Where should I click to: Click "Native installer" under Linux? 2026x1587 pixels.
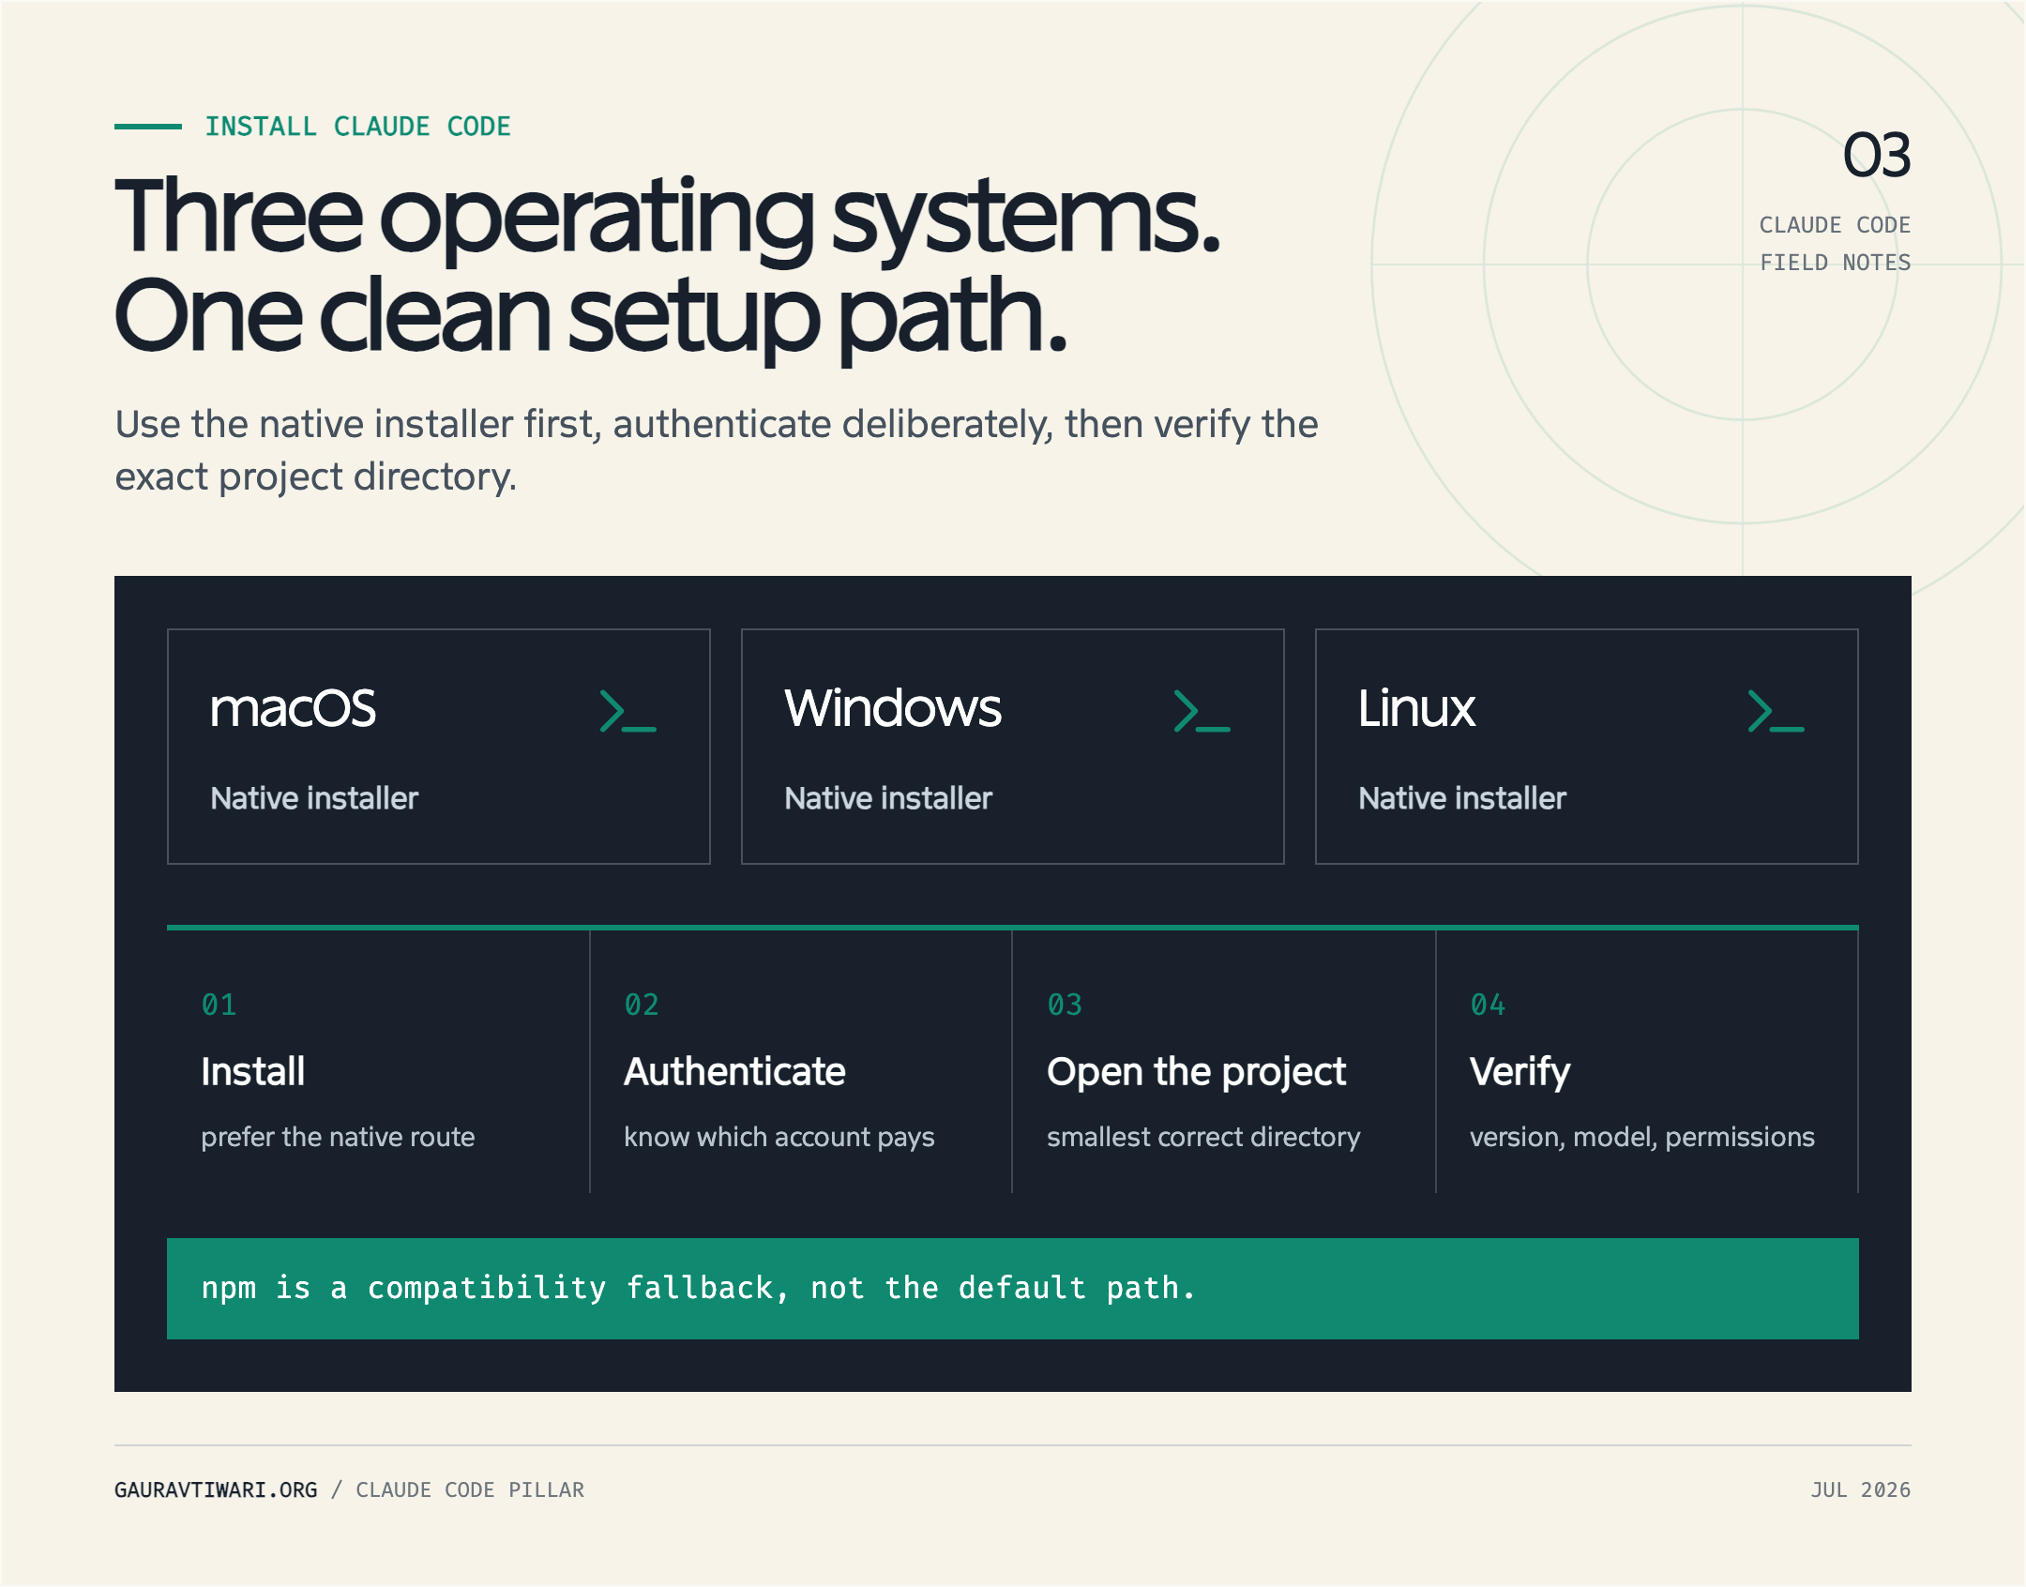coord(1462,798)
